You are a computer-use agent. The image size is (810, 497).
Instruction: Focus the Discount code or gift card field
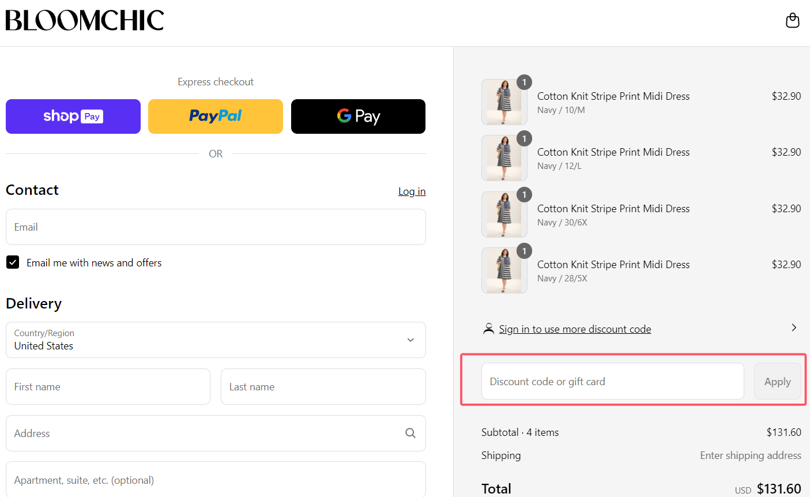[613, 381]
